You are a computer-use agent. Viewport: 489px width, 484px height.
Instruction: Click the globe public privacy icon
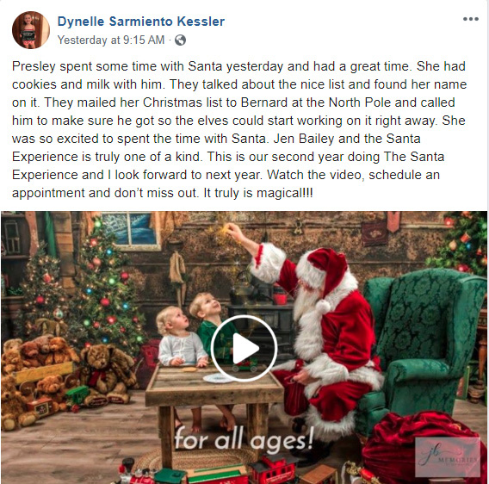[x=180, y=40]
